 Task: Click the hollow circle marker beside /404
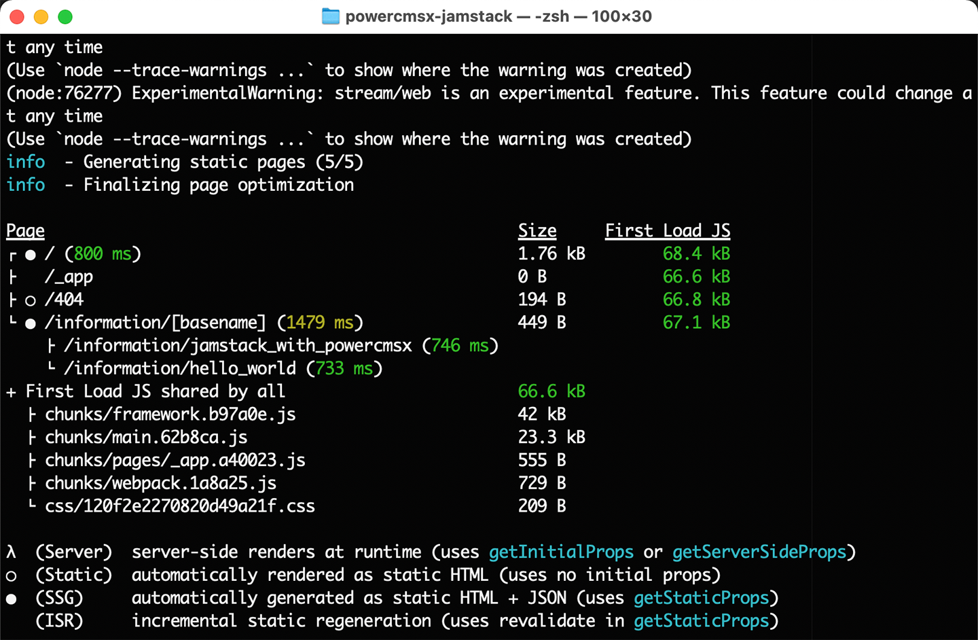click(x=31, y=300)
